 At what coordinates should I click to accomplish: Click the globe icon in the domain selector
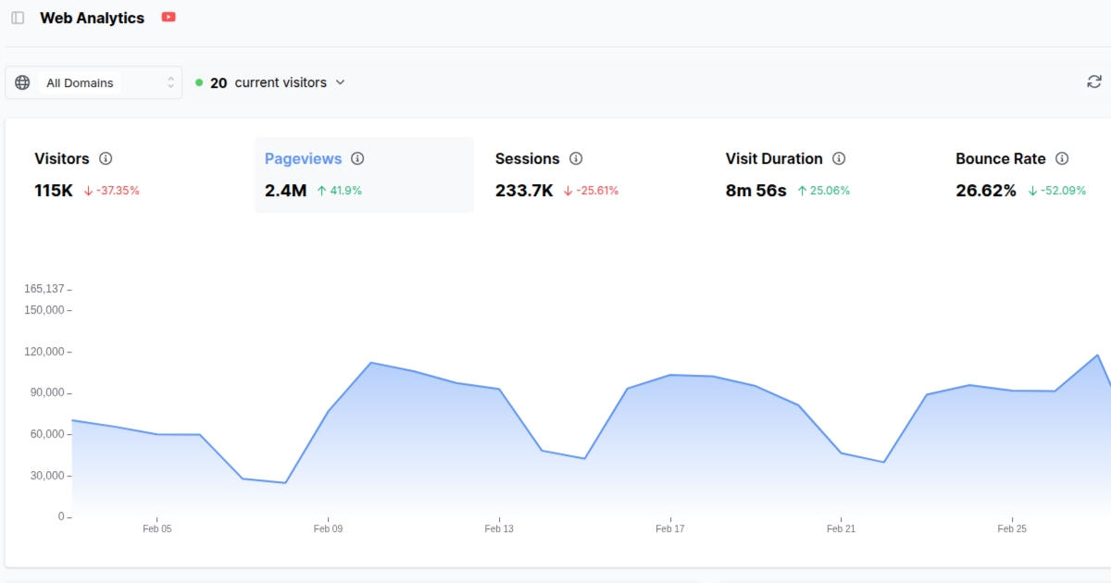(x=22, y=82)
